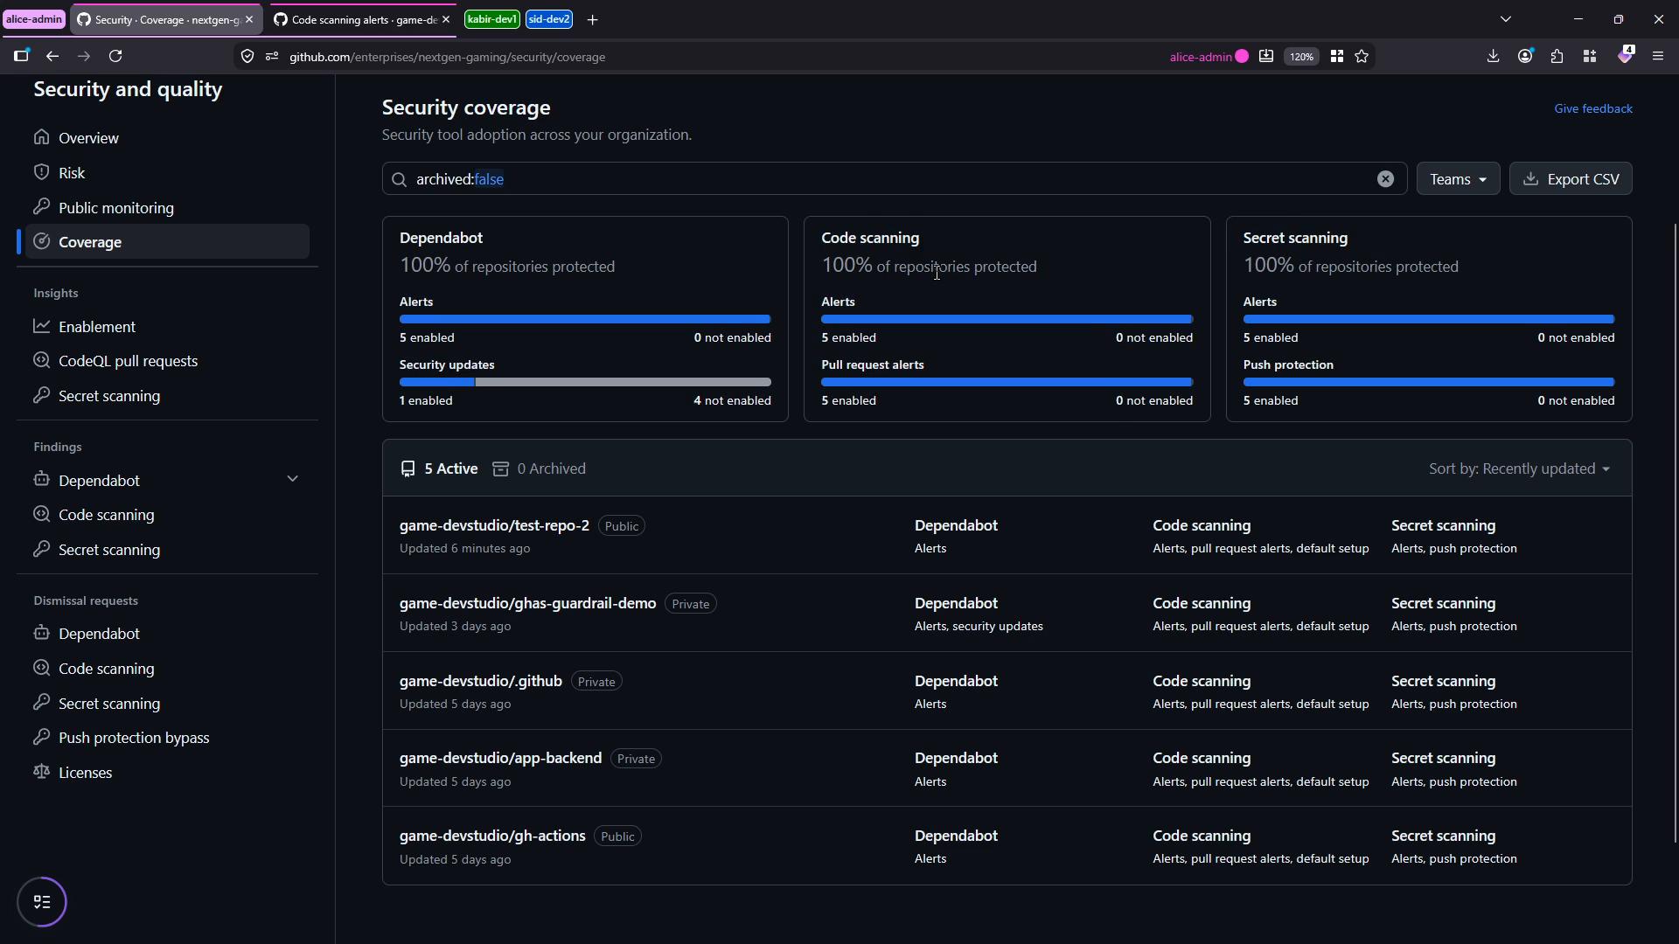
Task: Focus the archived:false search field
Action: pos(894,179)
